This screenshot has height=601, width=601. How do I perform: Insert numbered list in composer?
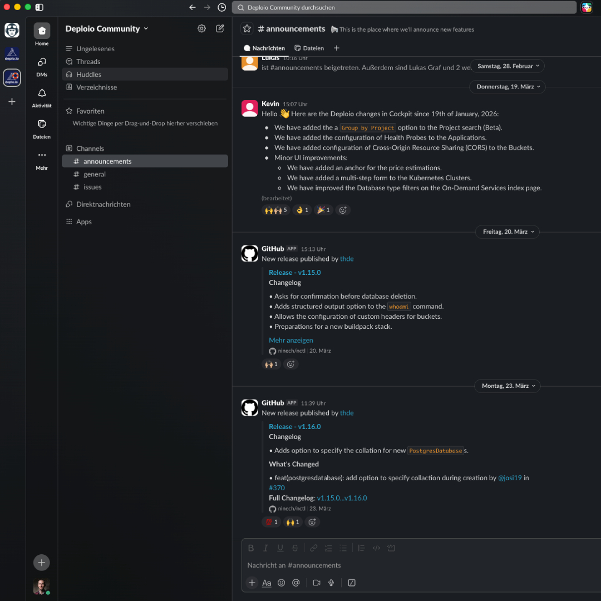pos(328,548)
